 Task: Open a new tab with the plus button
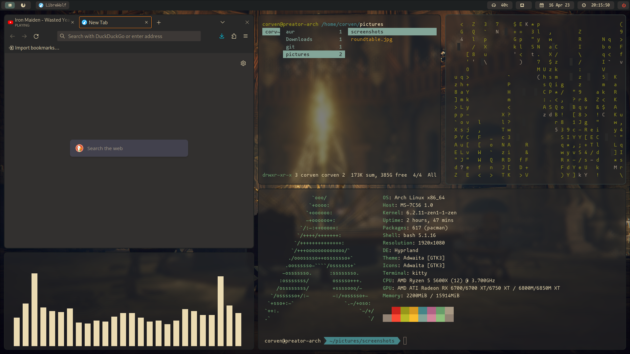click(159, 22)
